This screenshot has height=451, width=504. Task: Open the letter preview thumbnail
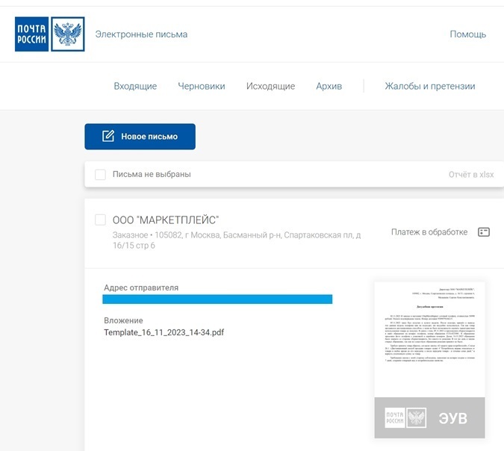click(429, 360)
